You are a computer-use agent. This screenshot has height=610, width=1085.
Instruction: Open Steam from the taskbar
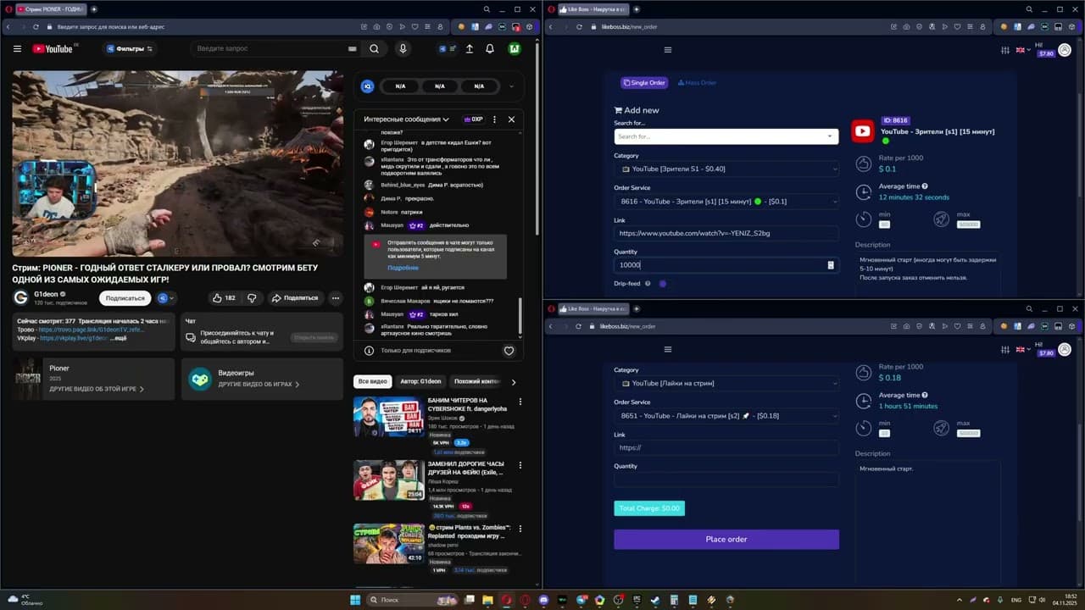tap(655, 600)
